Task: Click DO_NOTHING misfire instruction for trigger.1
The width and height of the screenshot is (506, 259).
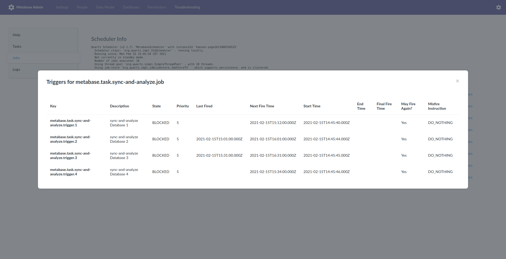Action: [440, 123]
